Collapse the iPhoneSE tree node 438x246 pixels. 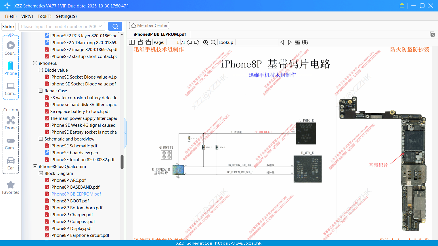click(35, 63)
